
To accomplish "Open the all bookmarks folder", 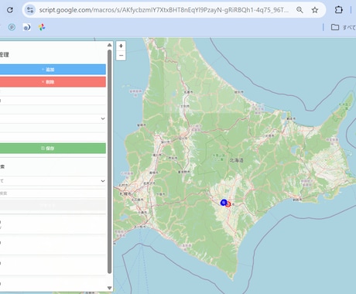I will [343, 27].
